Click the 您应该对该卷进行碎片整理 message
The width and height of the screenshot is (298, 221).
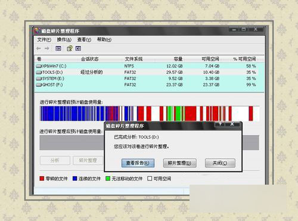(x=141, y=147)
